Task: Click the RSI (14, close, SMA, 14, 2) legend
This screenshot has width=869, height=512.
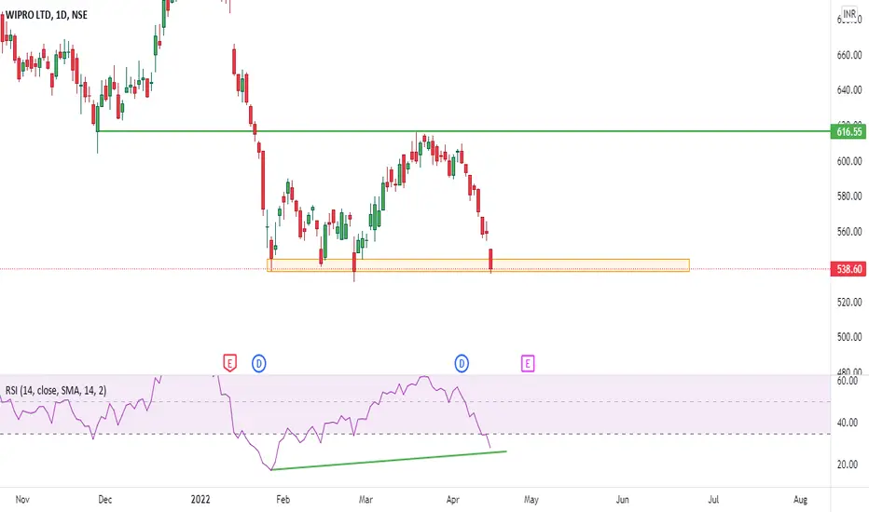Action: tap(56, 390)
